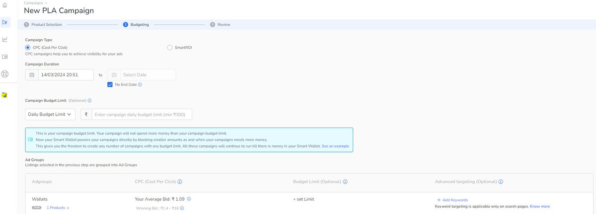
Task: Click info icon beside Your Average Bid
Action: click(x=189, y=199)
